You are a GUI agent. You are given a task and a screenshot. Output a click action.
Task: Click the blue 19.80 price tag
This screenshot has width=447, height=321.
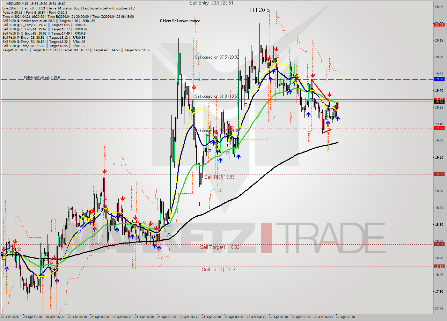tap(439, 79)
